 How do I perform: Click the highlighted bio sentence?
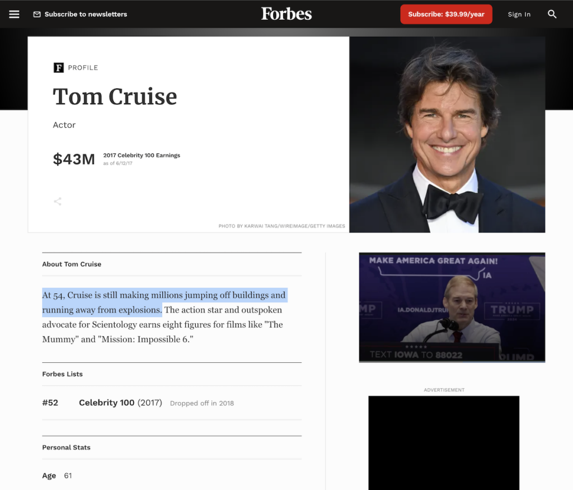tap(164, 302)
